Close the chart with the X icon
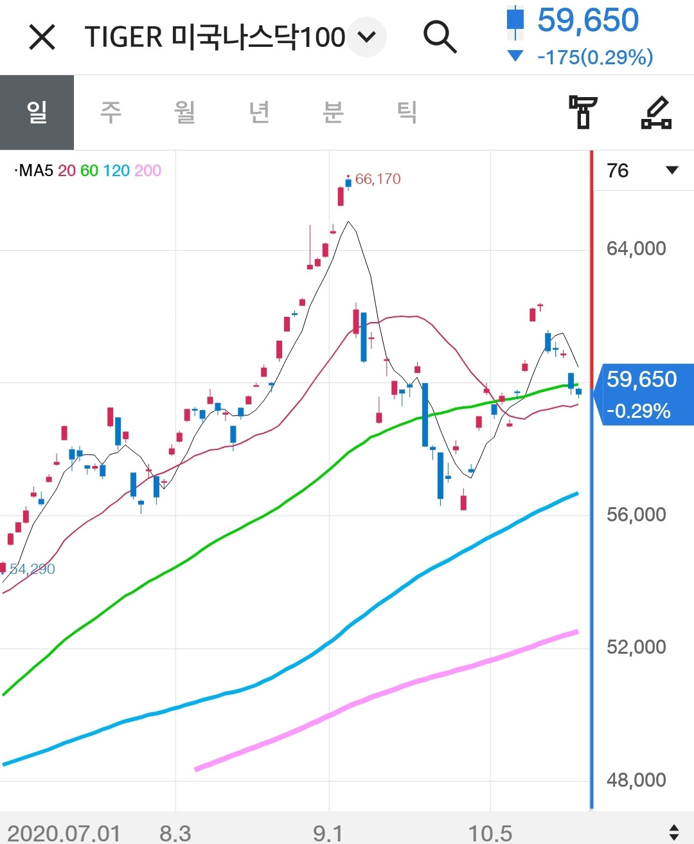The width and height of the screenshot is (694, 844). click(x=42, y=37)
